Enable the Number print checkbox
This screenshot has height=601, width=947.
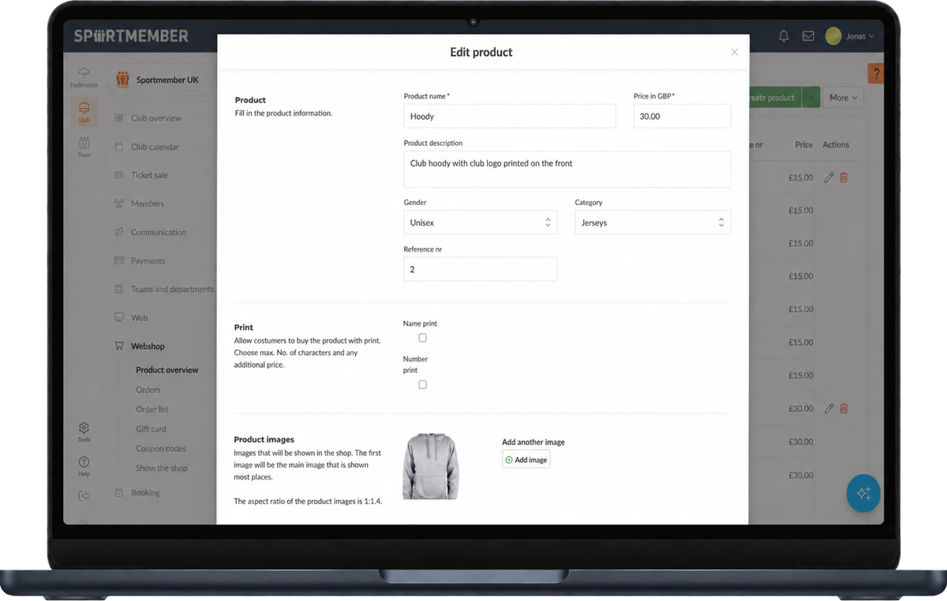pos(422,384)
